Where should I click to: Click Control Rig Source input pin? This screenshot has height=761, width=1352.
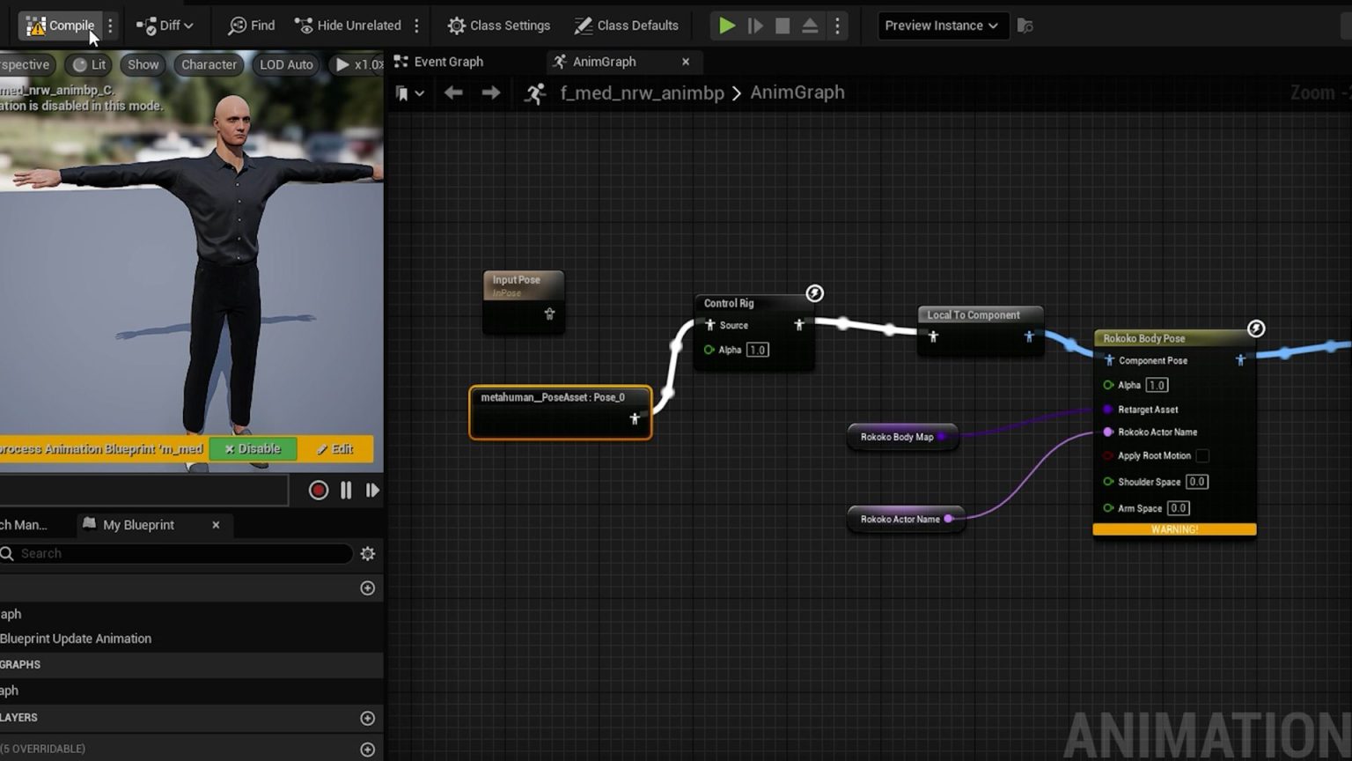click(710, 325)
